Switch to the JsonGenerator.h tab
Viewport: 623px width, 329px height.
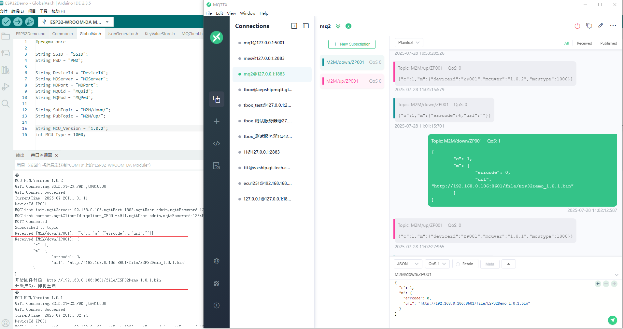(123, 34)
